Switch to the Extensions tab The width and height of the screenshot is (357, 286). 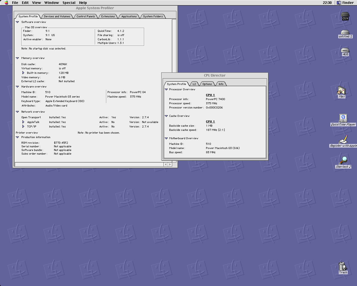(108, 16)
